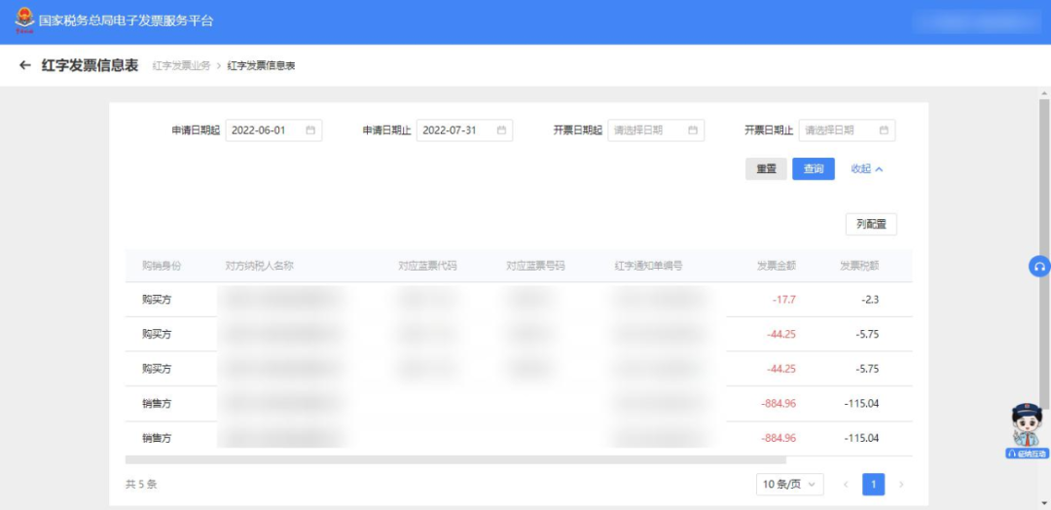
Task: Click the table's horizontal scrollbar
Action: click(455, 460)
